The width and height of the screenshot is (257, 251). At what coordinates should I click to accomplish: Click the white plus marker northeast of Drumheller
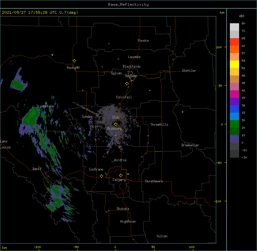pos(182,112)
